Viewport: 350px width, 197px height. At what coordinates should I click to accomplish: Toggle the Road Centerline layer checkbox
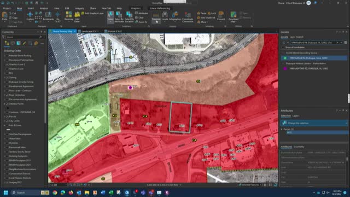[x=7, y=95]
